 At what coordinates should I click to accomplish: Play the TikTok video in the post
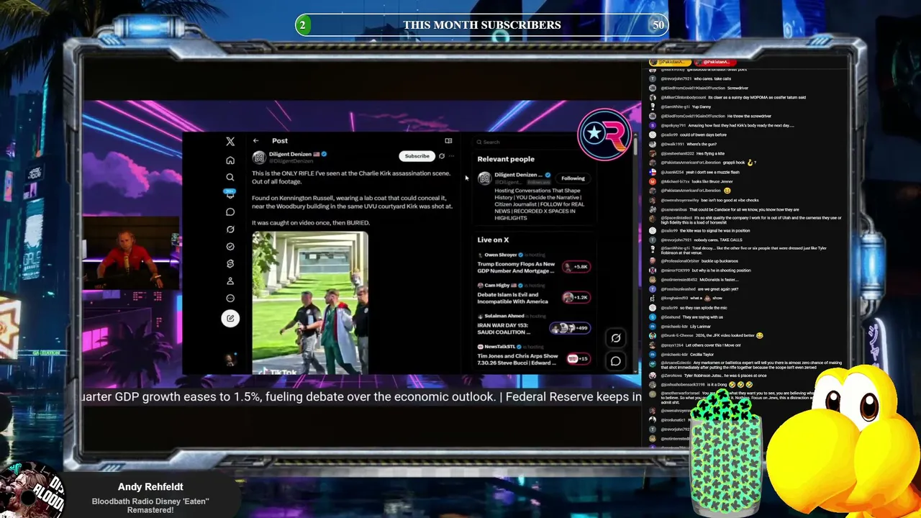click(x=310, y=303)
